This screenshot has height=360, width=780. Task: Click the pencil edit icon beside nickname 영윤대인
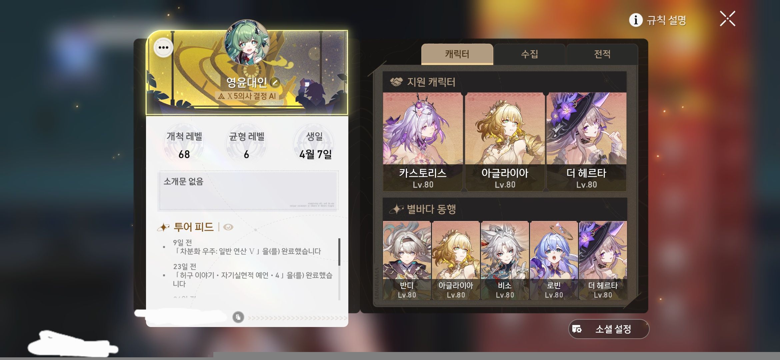(x=275, y=82)
